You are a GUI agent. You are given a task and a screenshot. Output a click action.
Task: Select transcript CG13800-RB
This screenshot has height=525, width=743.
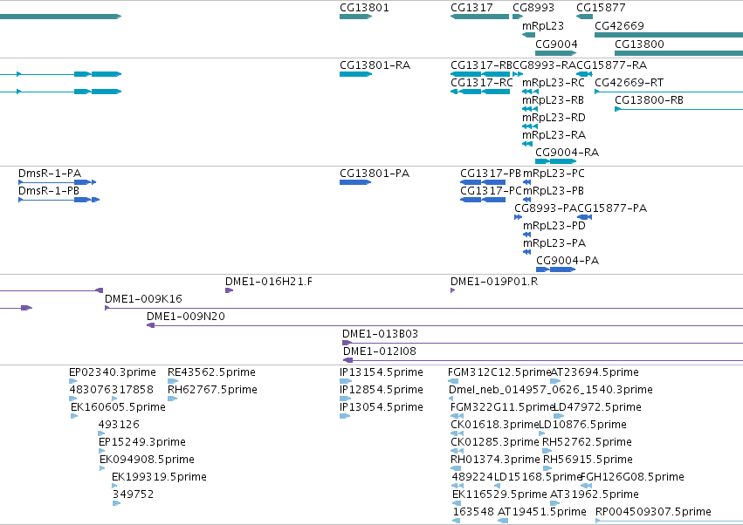(678, 109)
